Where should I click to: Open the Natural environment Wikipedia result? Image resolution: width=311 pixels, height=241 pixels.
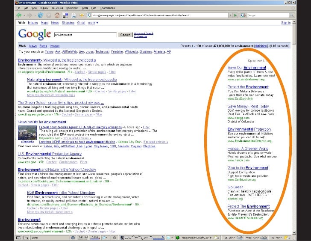(x=72, y=79)
